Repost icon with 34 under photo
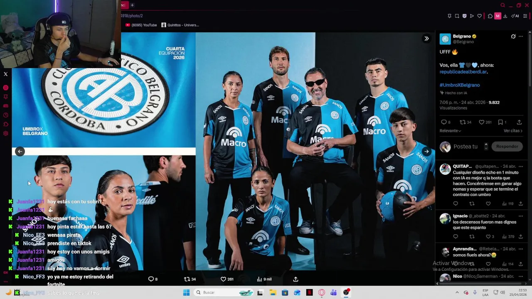 (190, 279)
